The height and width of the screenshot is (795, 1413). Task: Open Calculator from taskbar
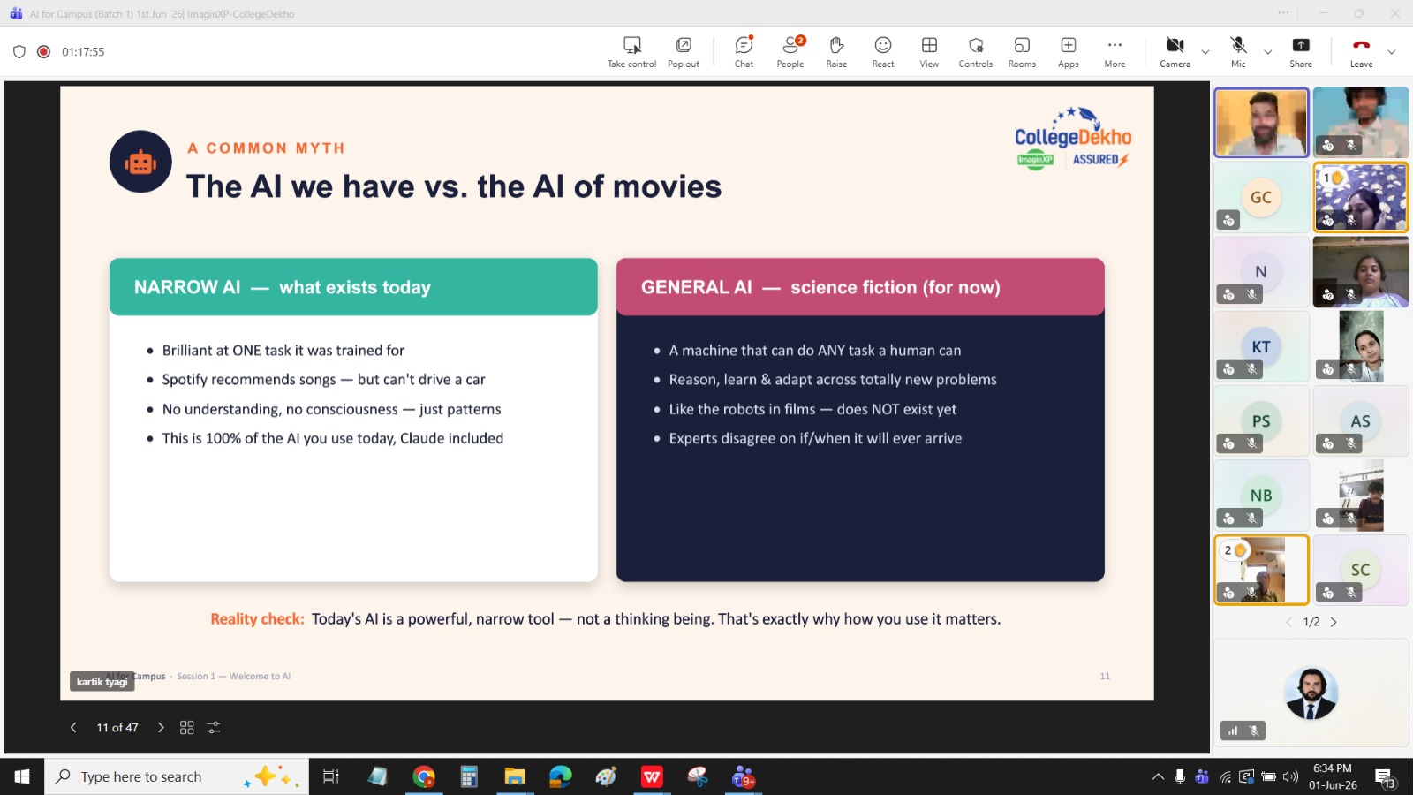pos(469,776)
